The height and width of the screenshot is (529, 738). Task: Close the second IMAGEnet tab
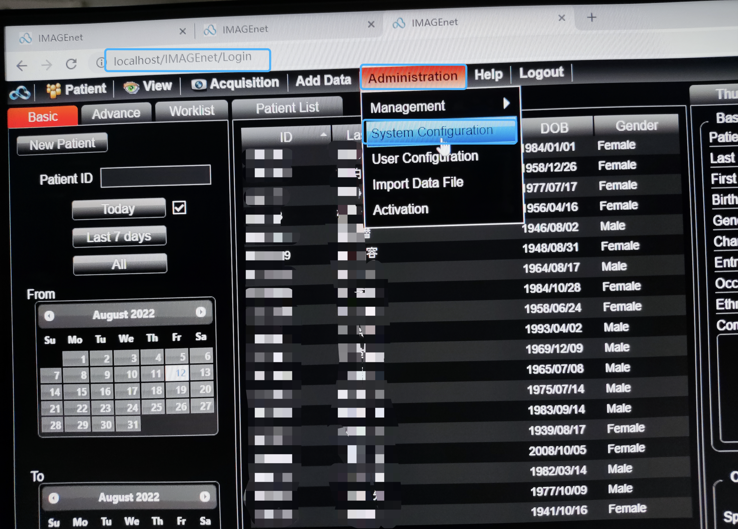coord(371,24)
